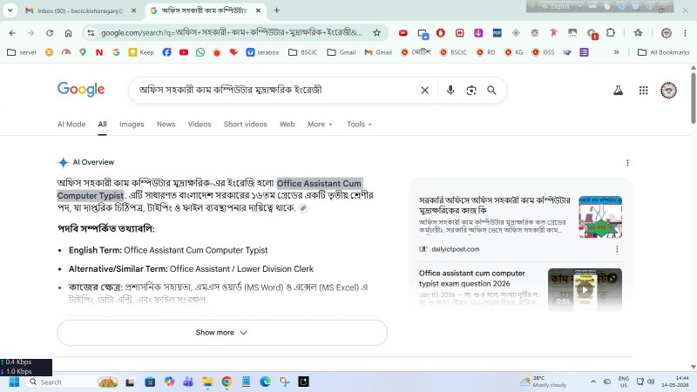
Task: Open the BSCIC bookmarks folder
Action: tap(302, 52)
